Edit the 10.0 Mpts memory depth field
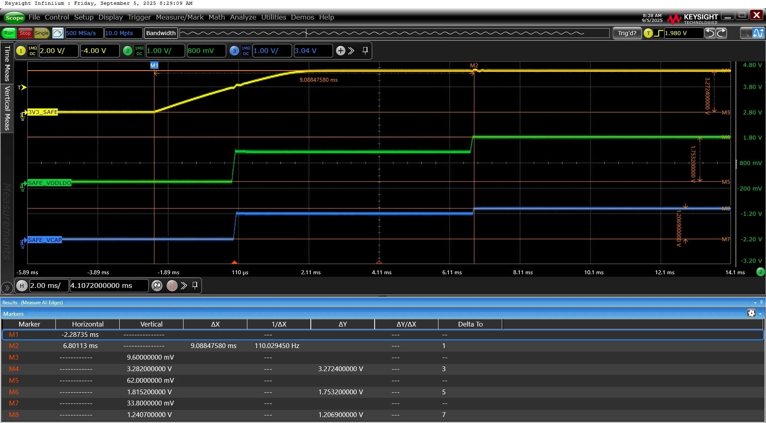 click(x=123, y=33)
